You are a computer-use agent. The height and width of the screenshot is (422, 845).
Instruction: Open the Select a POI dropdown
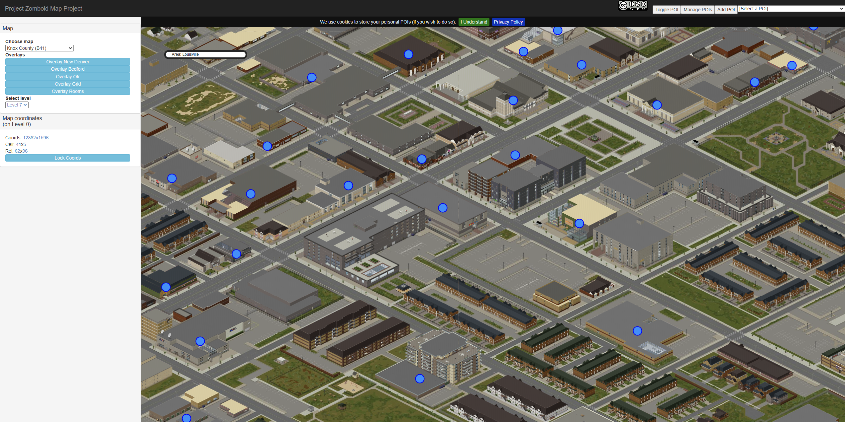791,9
